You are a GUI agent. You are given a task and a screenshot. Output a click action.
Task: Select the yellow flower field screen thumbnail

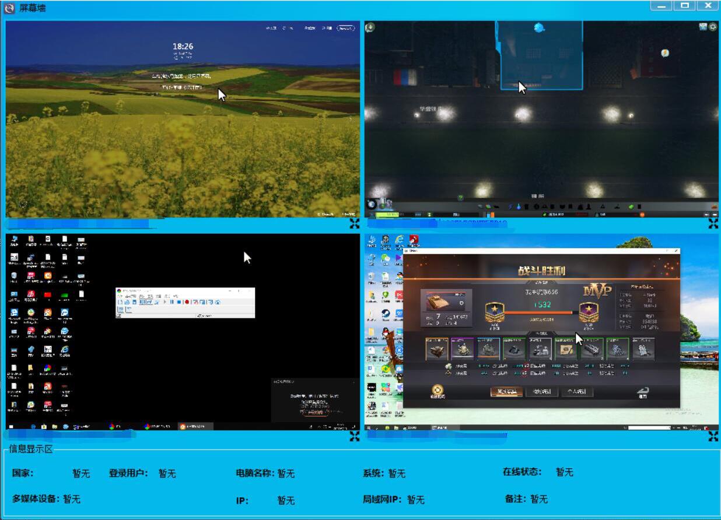click(183, 120)
